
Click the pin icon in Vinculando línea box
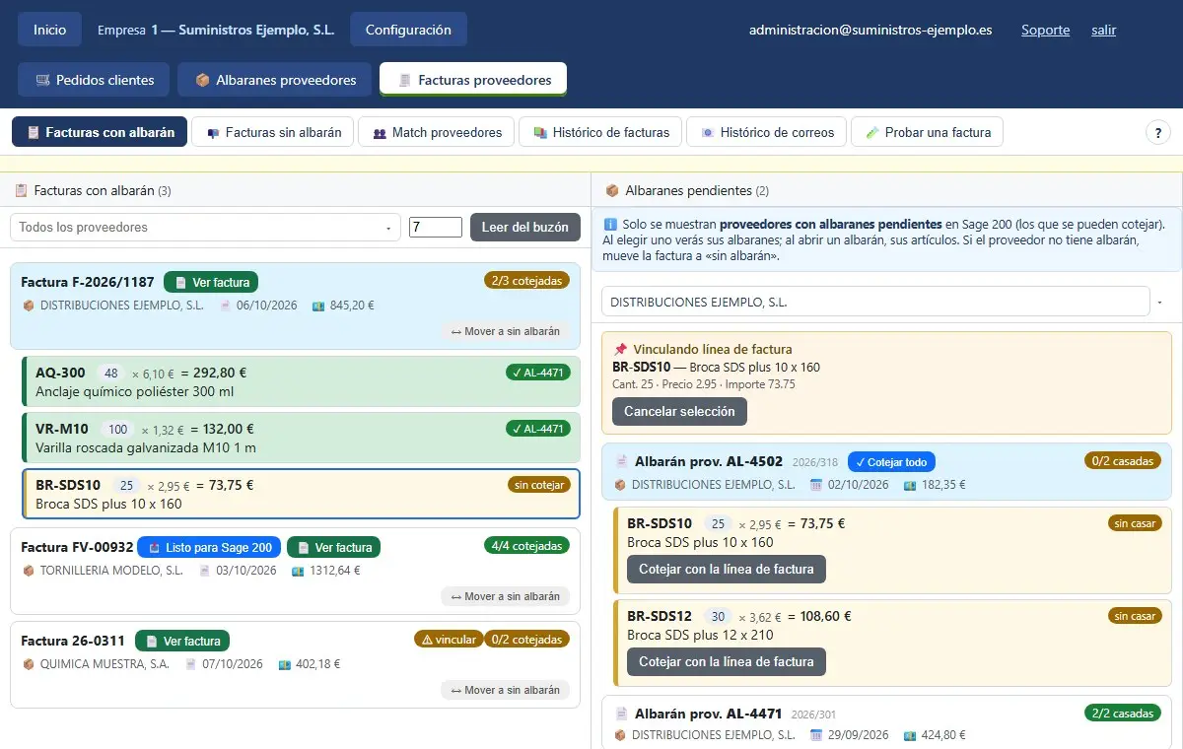pos(620,349)
